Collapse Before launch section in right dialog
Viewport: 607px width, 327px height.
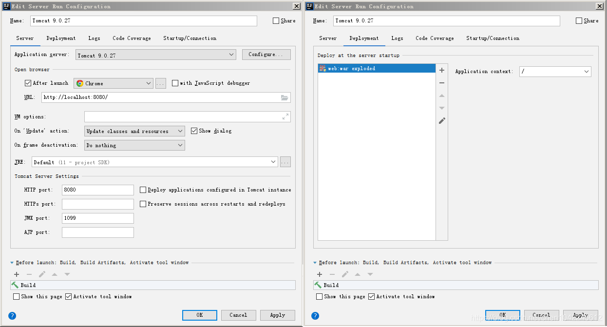pyautogui.click(x=315, y=263)
